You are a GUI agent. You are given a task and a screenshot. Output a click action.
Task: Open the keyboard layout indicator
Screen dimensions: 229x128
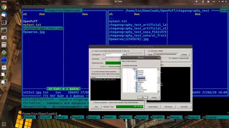[x=214, y=1]
